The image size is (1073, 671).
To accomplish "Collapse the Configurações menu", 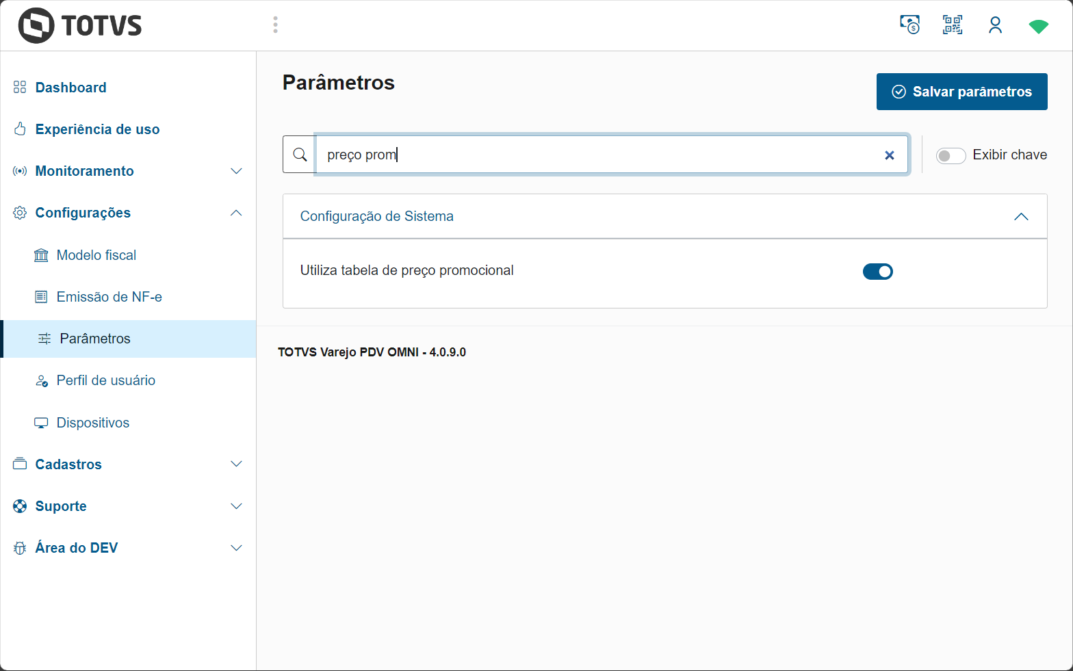I will tap(236, 213).
